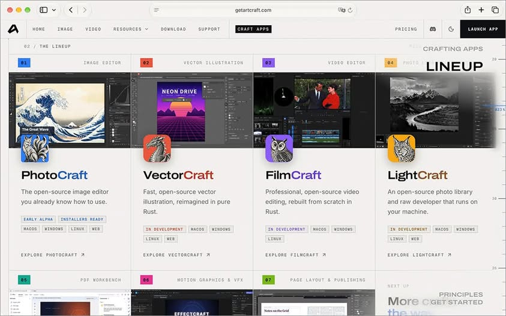
Task: Open the Explore LightCraft link
Action: (419, 255)
